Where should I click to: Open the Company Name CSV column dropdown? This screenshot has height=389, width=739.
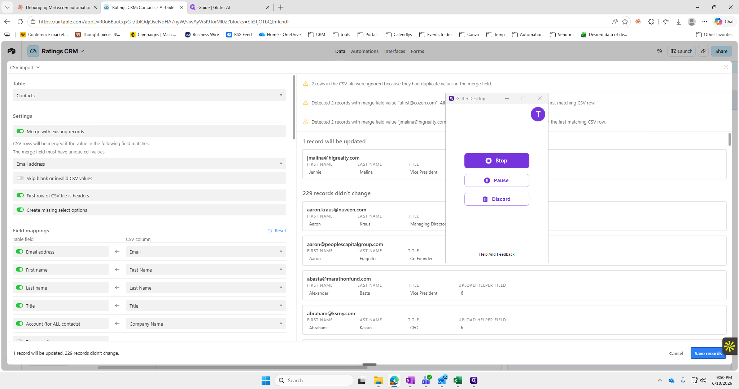point(206,324)
